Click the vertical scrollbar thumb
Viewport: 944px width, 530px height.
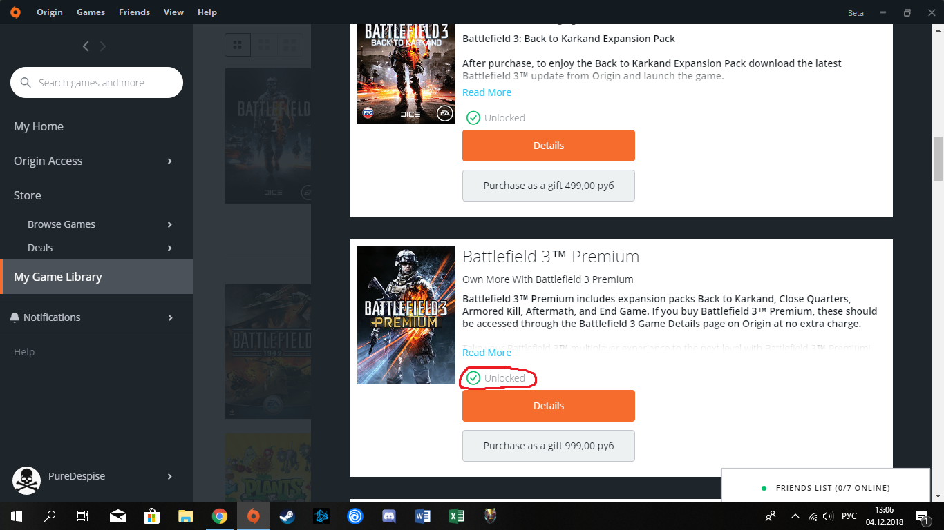tap(938, 157)
